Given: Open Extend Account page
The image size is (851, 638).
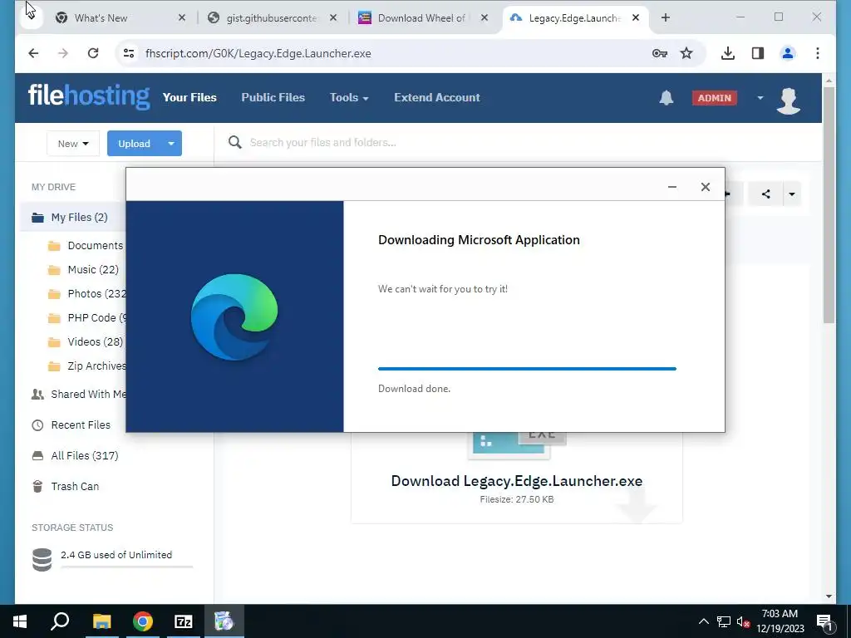Looking at the screenshot, I should (437, 98).
